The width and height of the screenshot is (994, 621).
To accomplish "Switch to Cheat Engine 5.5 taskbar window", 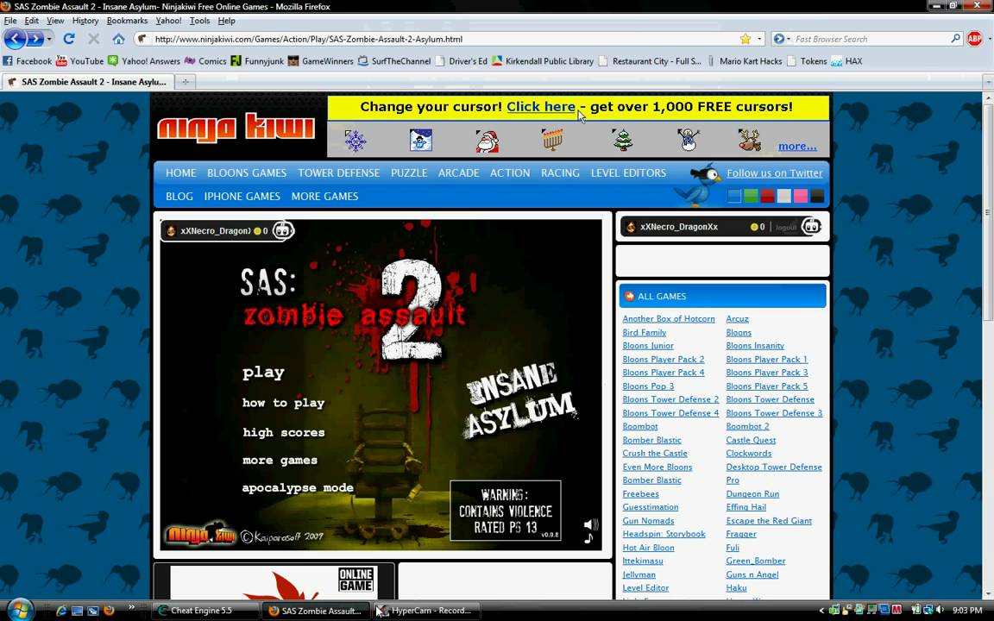I will coord(204,611).
